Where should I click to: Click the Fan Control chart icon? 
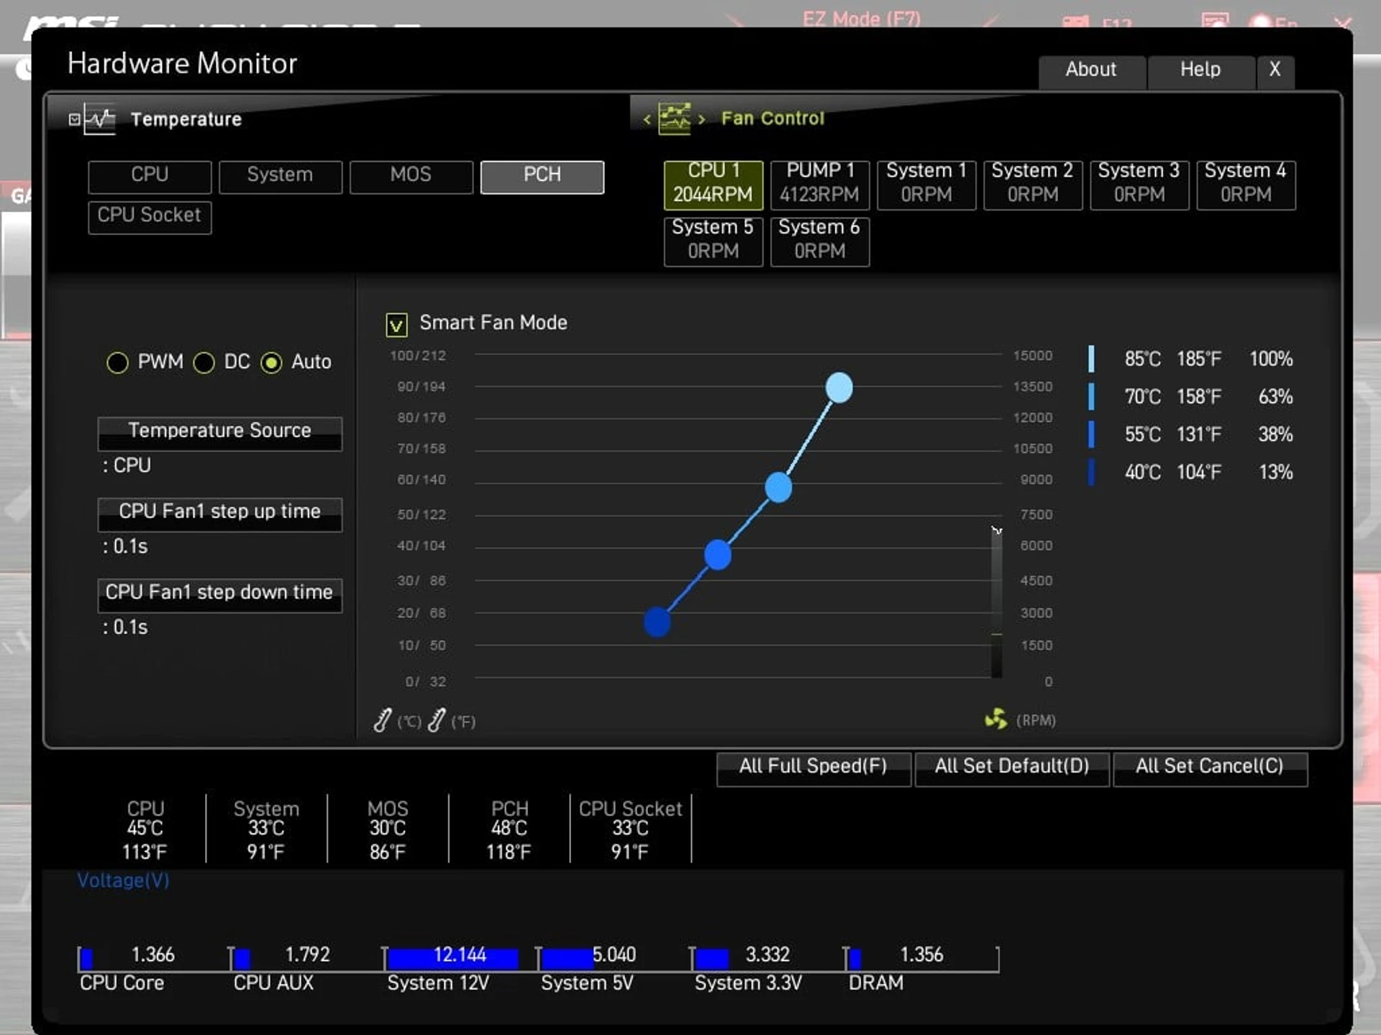coord(674,119)
